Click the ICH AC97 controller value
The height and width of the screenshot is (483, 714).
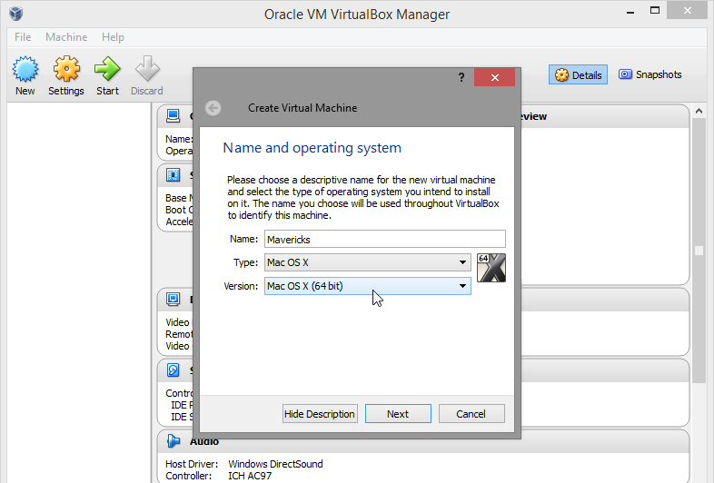tap(250, 476)
